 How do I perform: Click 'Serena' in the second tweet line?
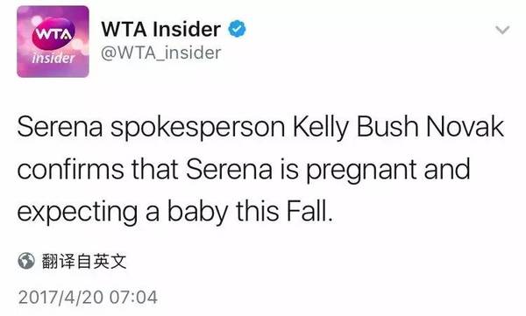(x=229, y=169)
